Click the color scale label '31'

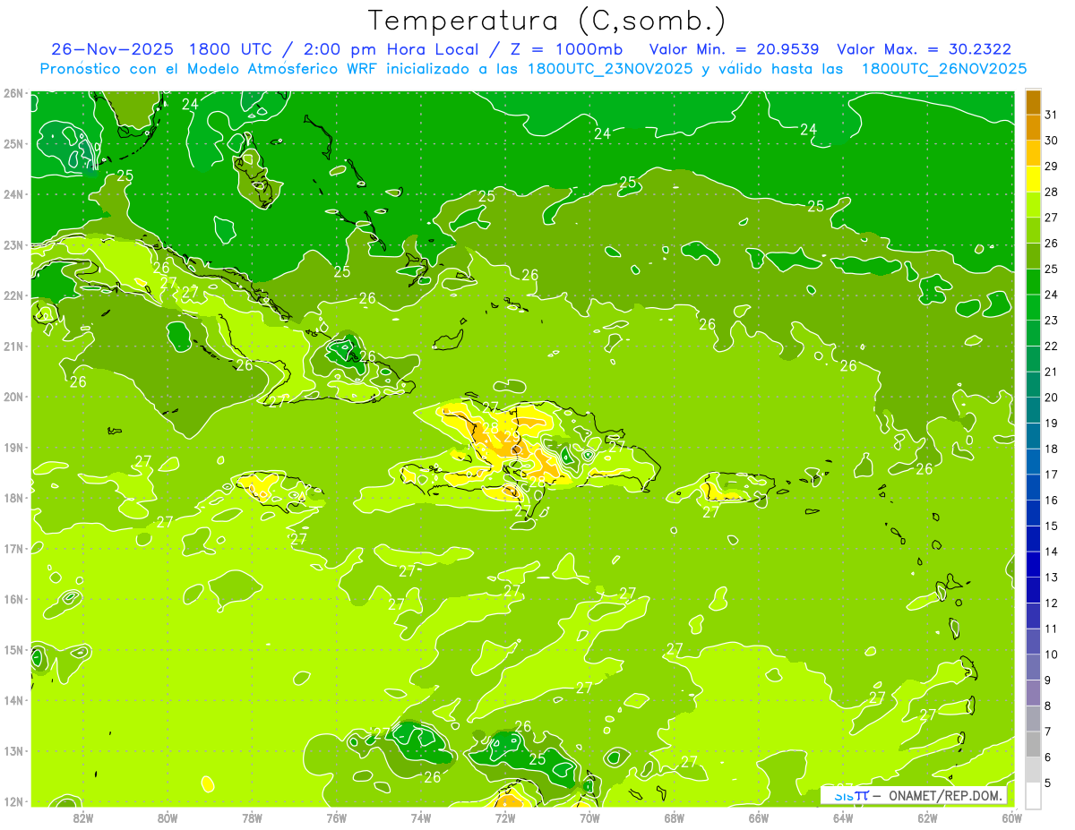pos(1052,115)
